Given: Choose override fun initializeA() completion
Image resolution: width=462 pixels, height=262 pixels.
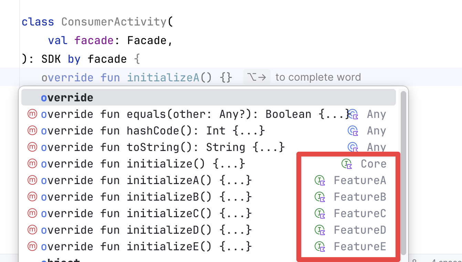Looking at the screenshot, I should pos(146,180).
